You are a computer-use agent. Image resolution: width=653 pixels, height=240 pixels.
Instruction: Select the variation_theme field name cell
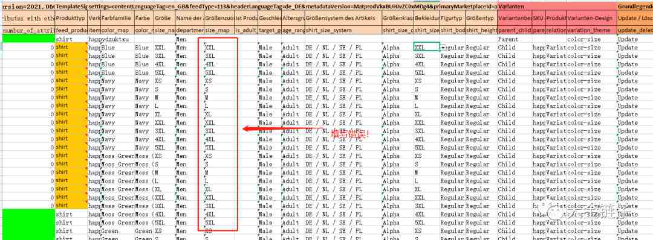[591, 30]
